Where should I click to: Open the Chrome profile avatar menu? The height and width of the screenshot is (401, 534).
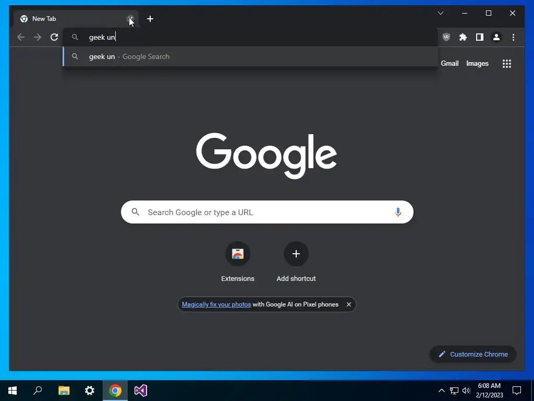click(496, 37)
